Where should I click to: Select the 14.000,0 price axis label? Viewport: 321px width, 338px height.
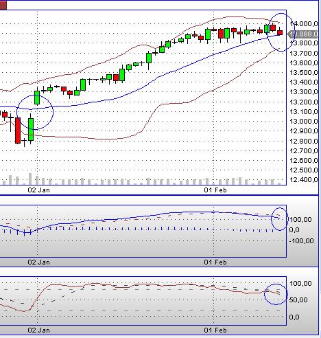click(x=304, y=23)
